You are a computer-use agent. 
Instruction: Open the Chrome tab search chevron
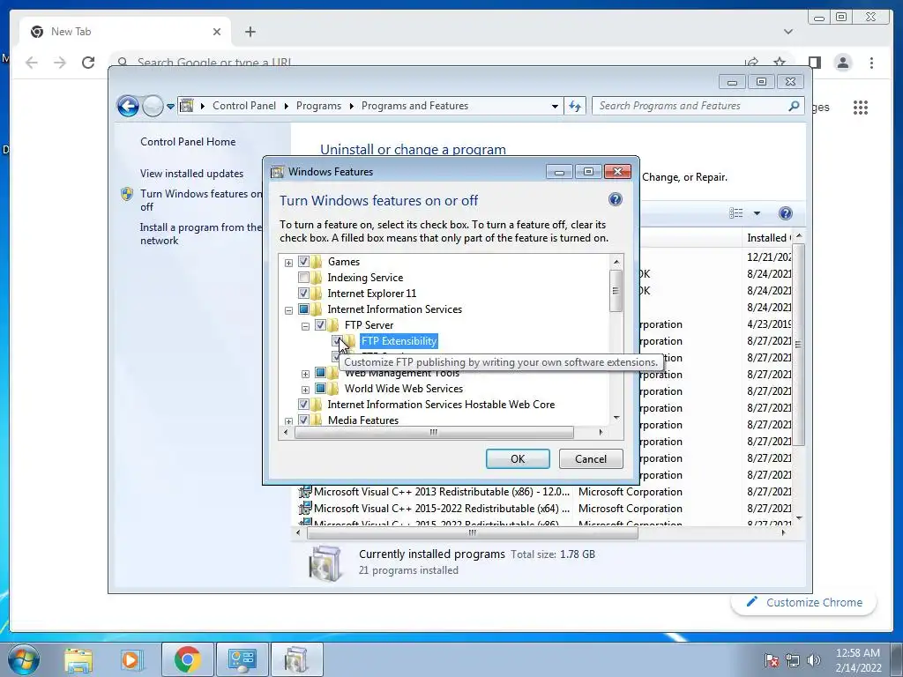click(x=788, y=32)
